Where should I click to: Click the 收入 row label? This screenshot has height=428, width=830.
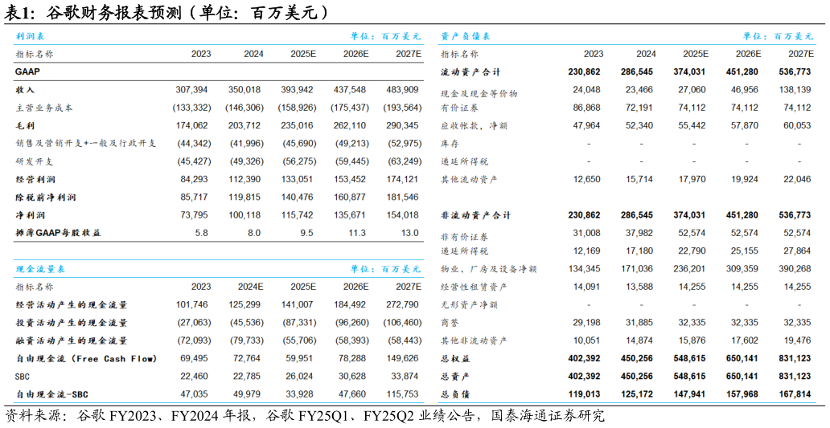(x=25, y=90)
